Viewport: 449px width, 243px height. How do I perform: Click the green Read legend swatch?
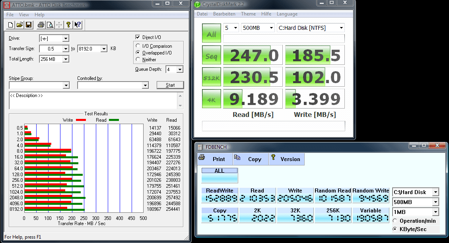point(114,120)
